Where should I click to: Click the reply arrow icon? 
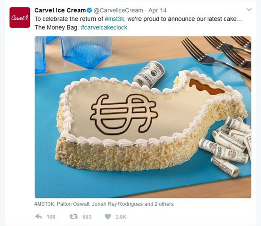click(39, 216)
